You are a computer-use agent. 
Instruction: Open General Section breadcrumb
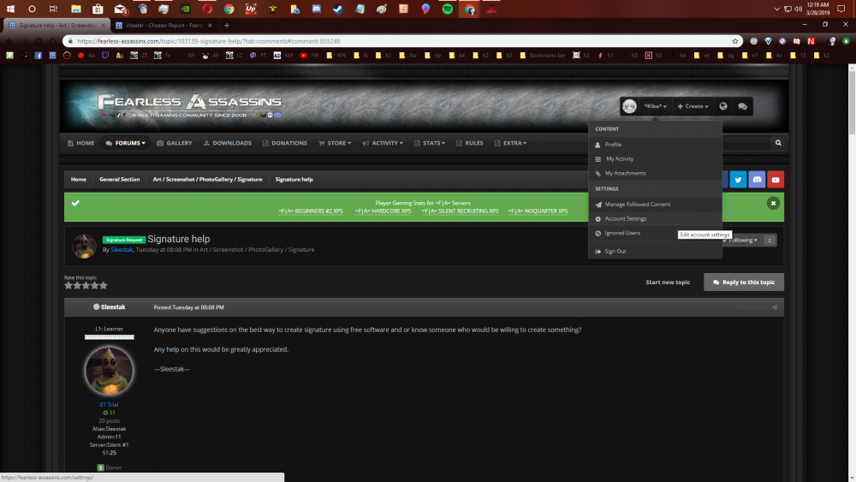click(x=119, y=180)
